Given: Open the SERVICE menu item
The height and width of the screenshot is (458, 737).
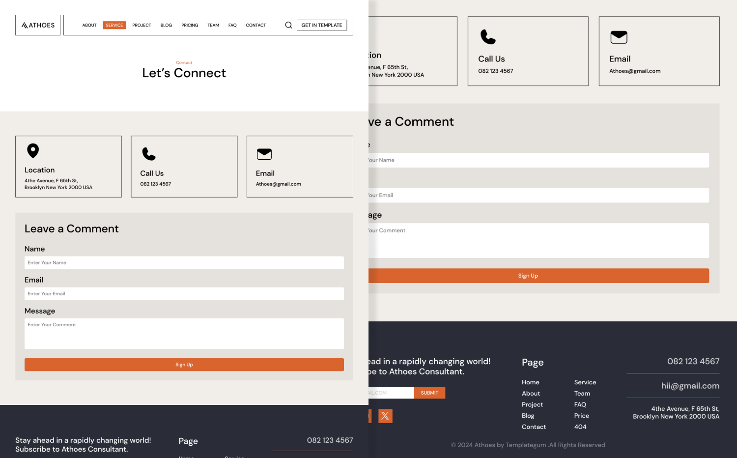Looking at the screenshot, I should coord(114,25).
